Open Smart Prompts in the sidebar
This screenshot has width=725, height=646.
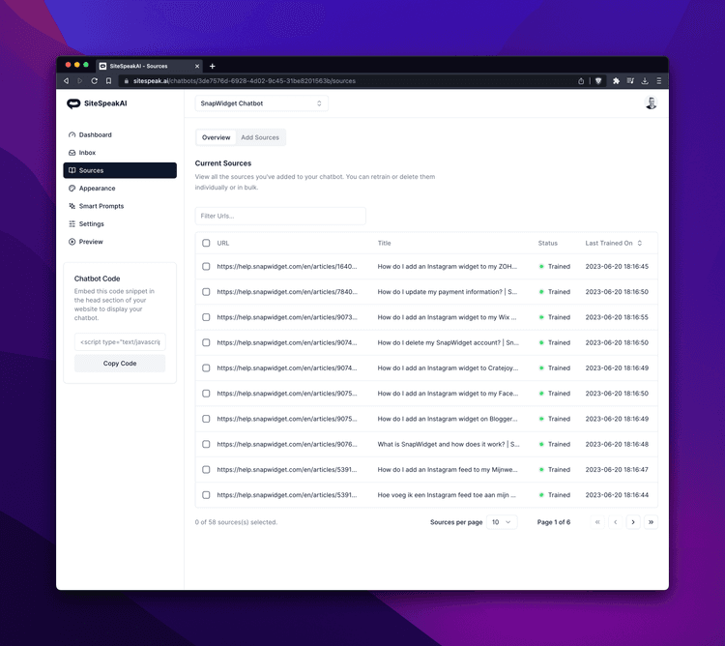point(101,206)
